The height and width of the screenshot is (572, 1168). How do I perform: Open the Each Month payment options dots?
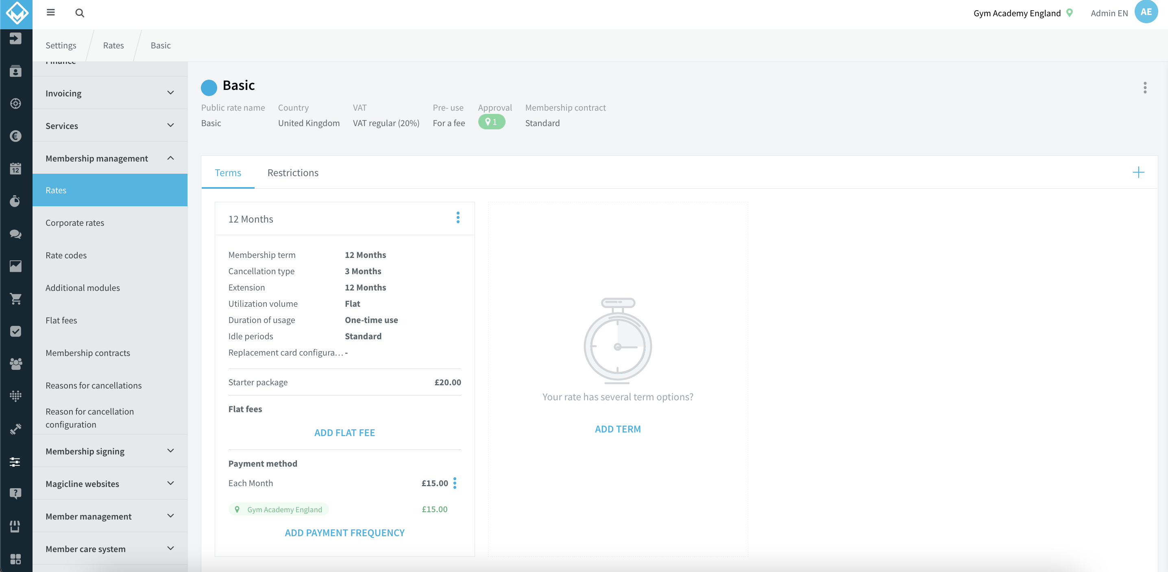click(x=455, y=483)
